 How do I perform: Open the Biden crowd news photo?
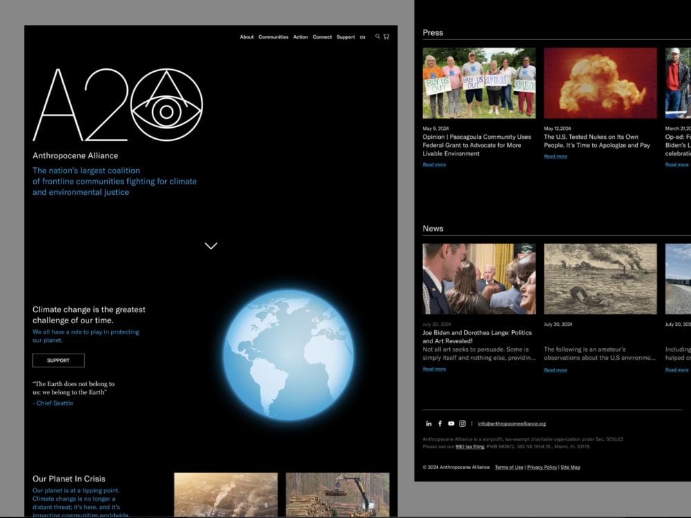tap(479, 279)
